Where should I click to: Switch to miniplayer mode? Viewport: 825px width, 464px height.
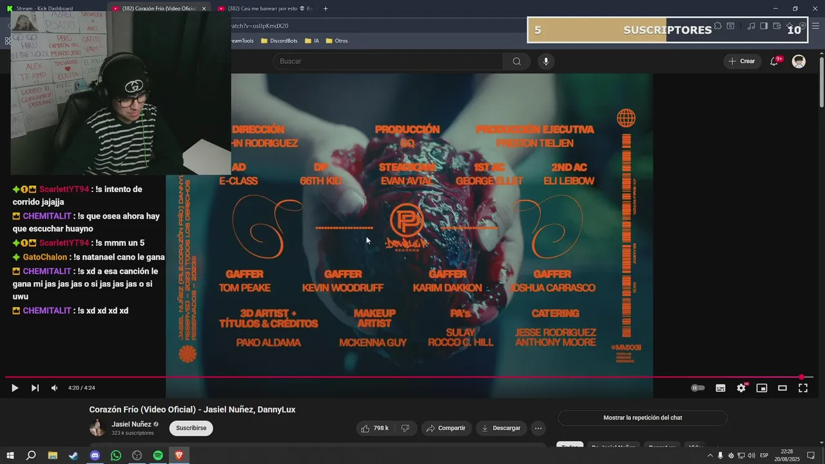[x=762, y=388]
